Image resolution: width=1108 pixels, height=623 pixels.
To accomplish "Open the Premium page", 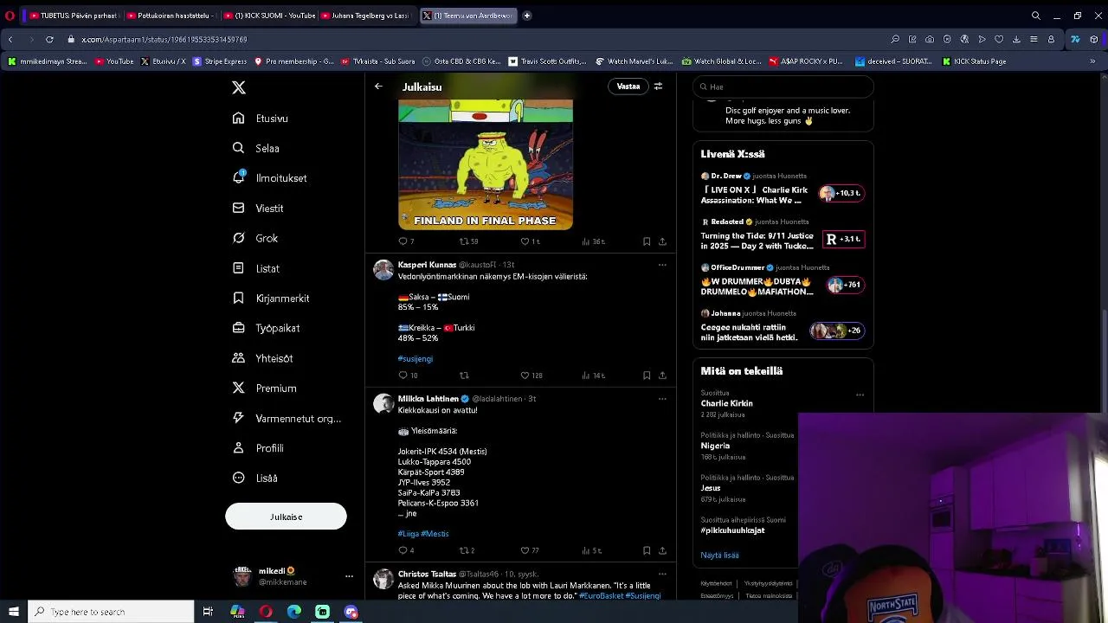I will pos(265,389).
